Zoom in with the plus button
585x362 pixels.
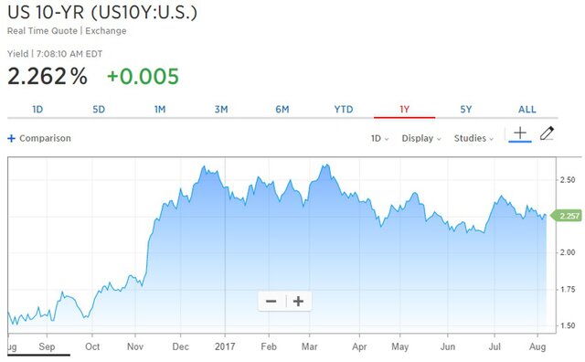[x=298, y=301]
